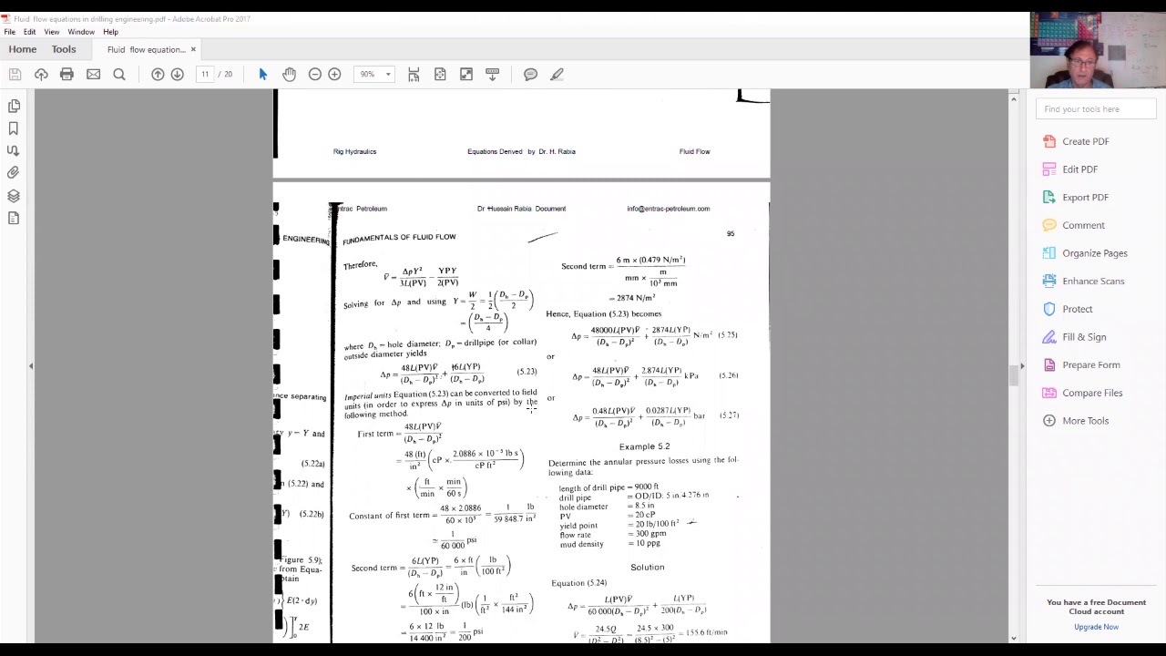Image resolution: width=1166 pixels, height=656 pixels.
Task: Open the Window menu
Action: coord(81,32)
